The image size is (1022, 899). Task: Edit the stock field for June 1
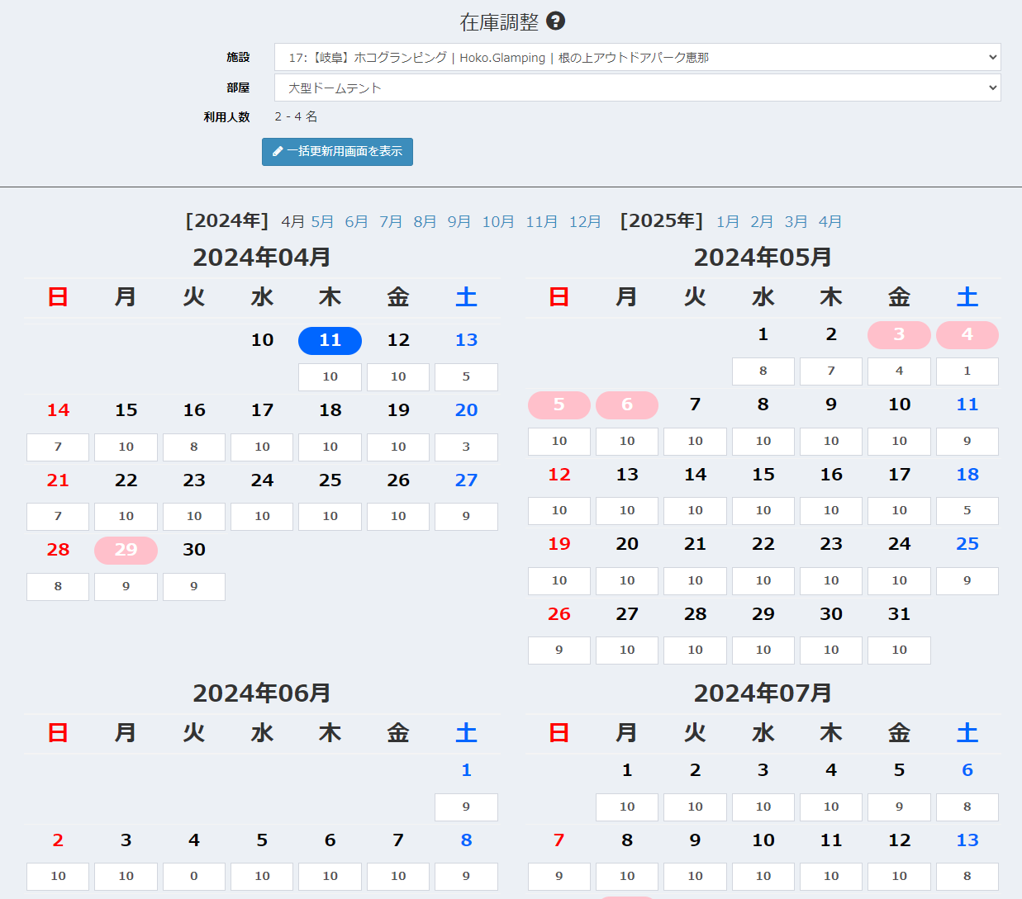coord(466,807)
